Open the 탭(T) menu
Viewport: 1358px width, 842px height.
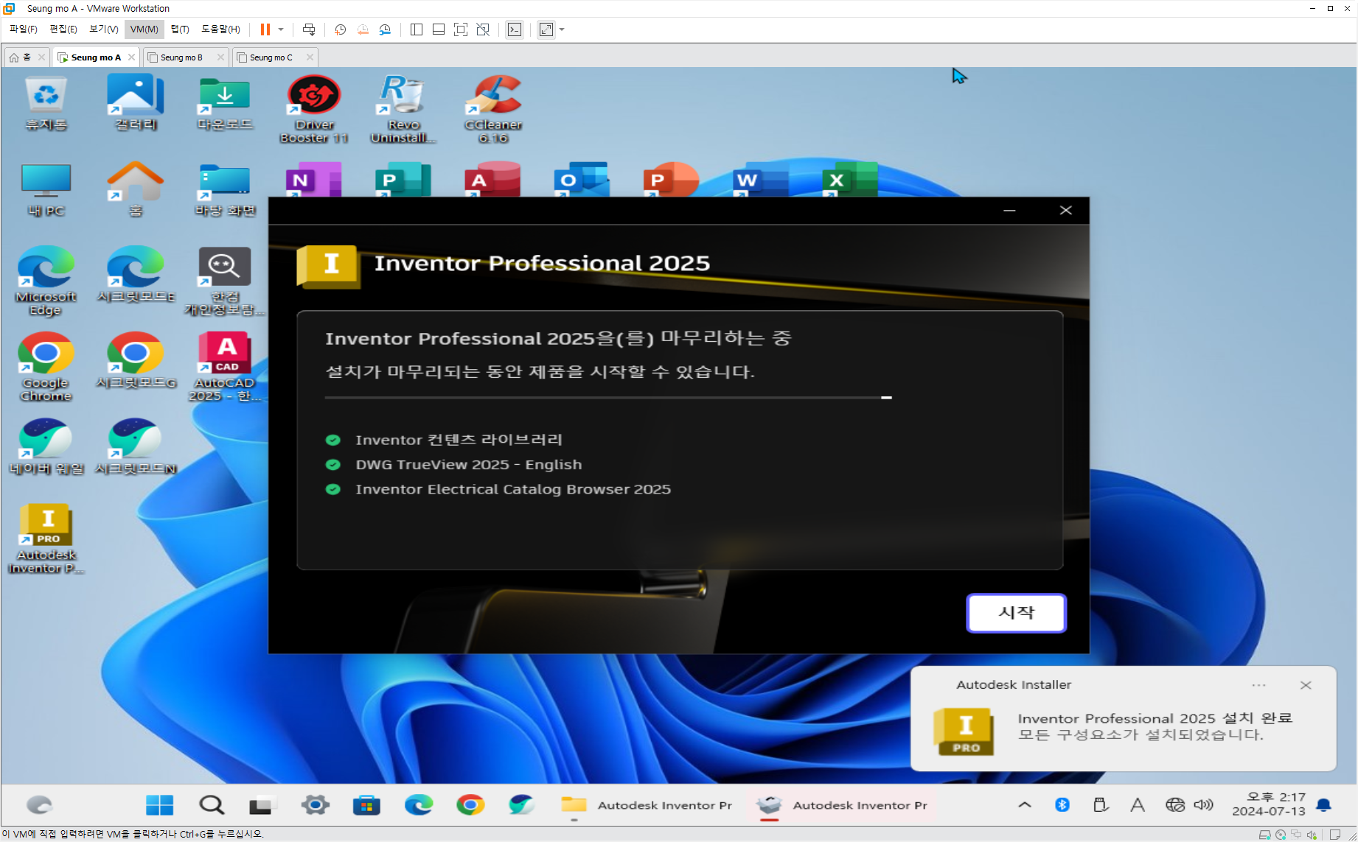click(180, 29)
